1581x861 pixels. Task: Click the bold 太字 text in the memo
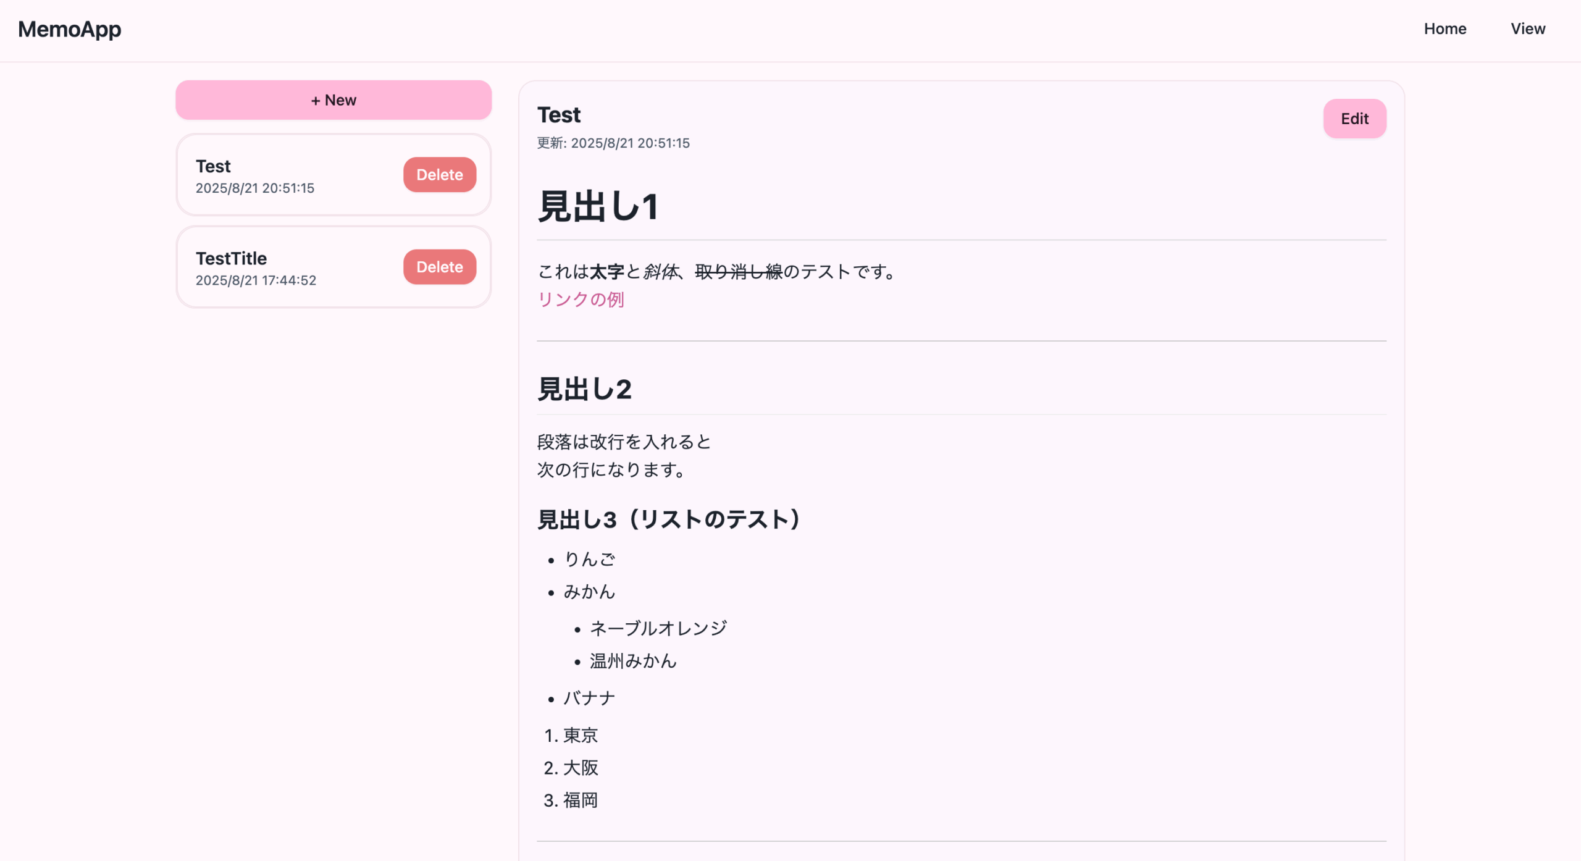608,272
